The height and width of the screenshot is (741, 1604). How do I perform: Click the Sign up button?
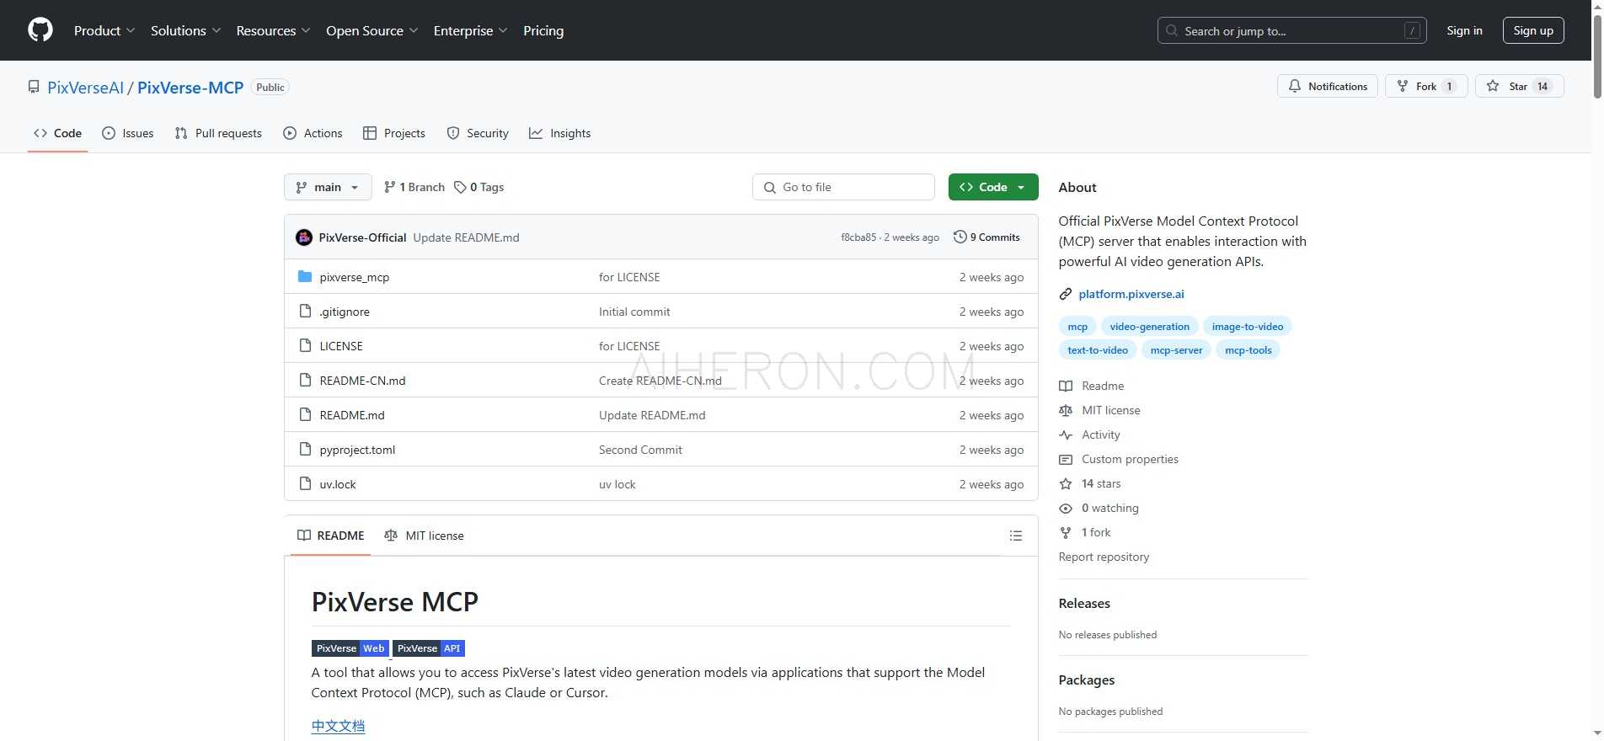click(x=1533, y=30)
